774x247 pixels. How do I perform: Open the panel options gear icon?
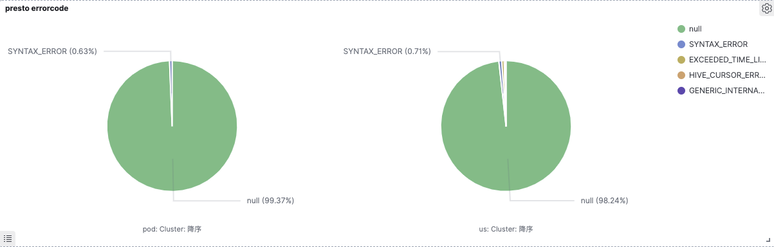tap(766, 9)
